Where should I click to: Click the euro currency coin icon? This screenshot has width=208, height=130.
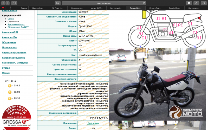tap(10, 99)
